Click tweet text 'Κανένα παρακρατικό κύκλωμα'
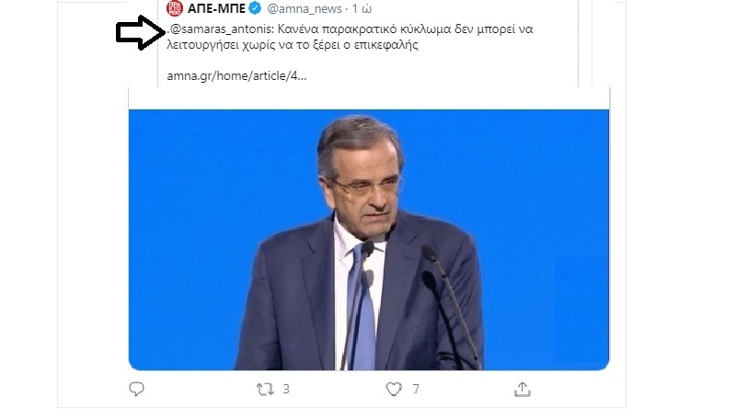Image resolution: width=736 pixels, height=409 pixels. pyautogui.click(x=364, y=29)
